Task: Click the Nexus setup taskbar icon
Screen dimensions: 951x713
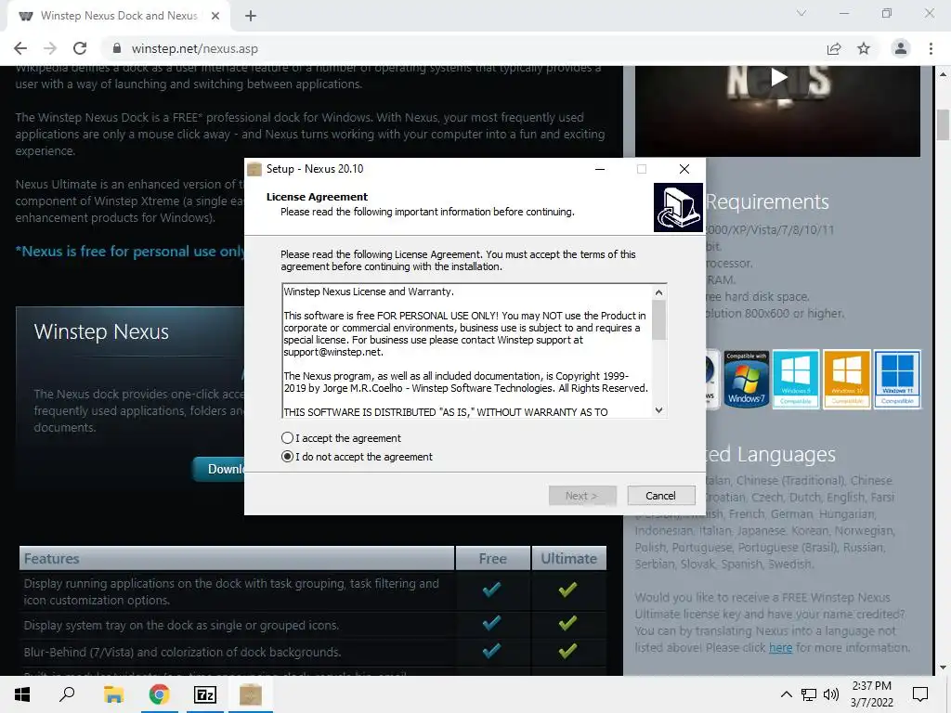Action: coord(251,694)
